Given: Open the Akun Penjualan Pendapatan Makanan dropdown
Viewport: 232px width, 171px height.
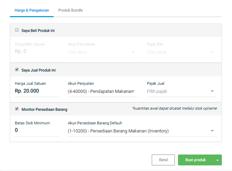Looking at the screenshot, I should (102, 91).
